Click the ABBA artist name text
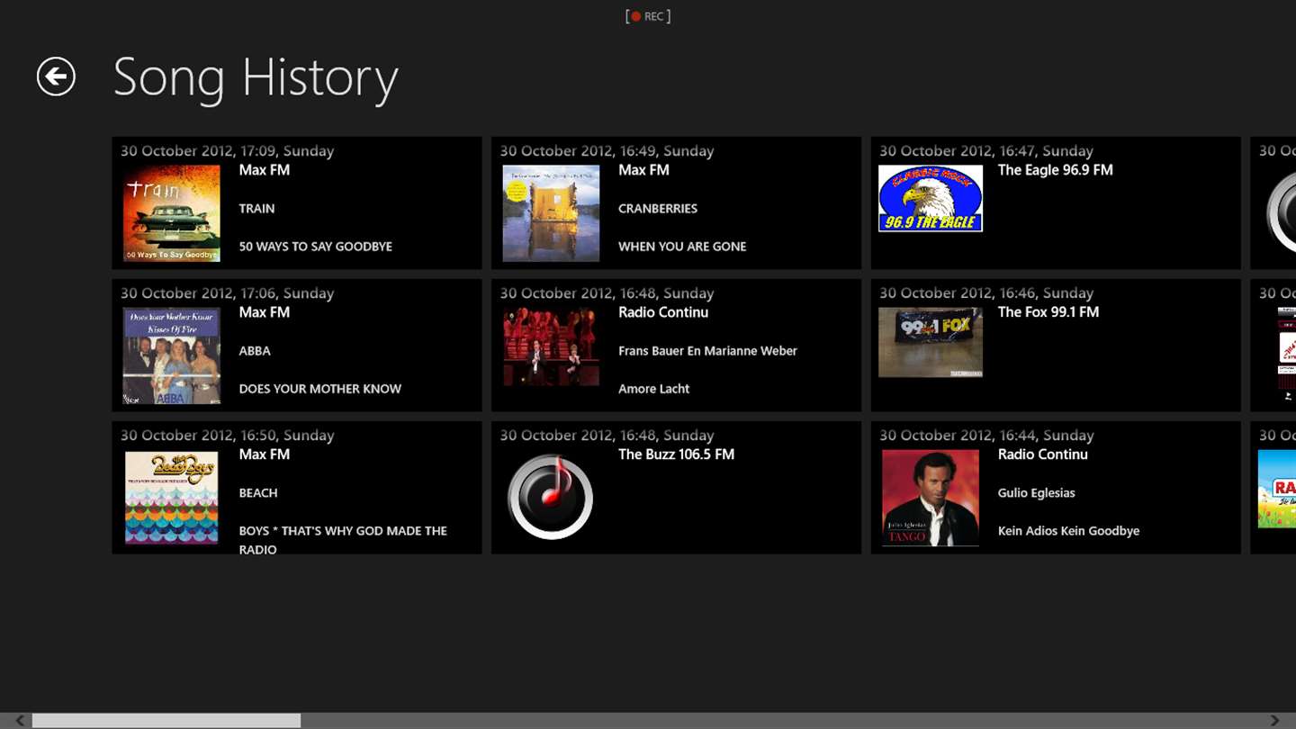 [x=255, y=351]
